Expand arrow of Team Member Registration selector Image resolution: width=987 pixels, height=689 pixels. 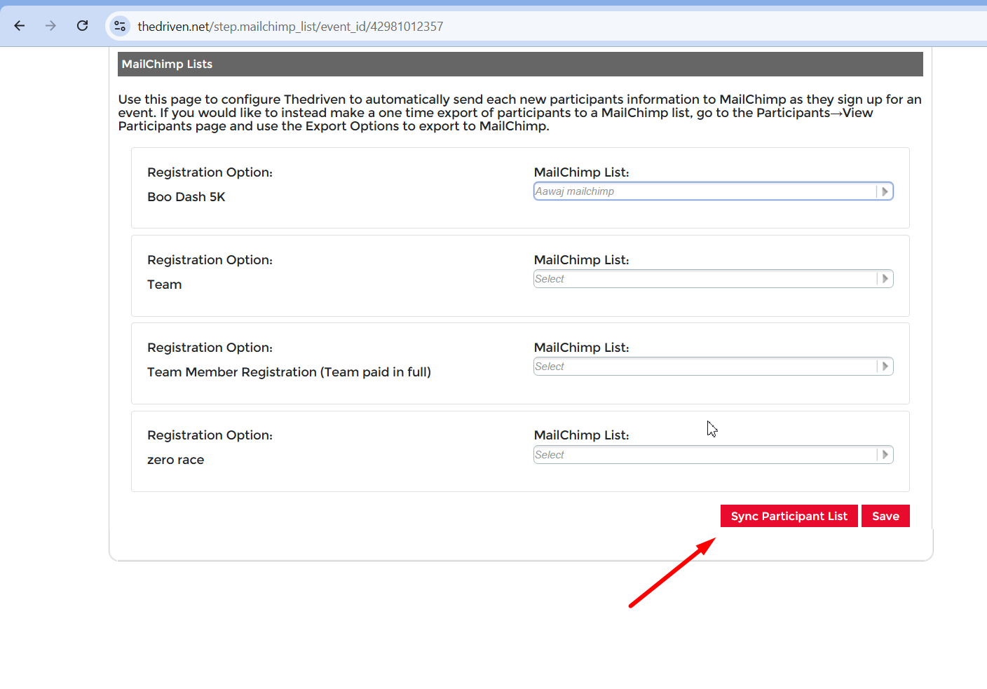(x=885, y=367)
